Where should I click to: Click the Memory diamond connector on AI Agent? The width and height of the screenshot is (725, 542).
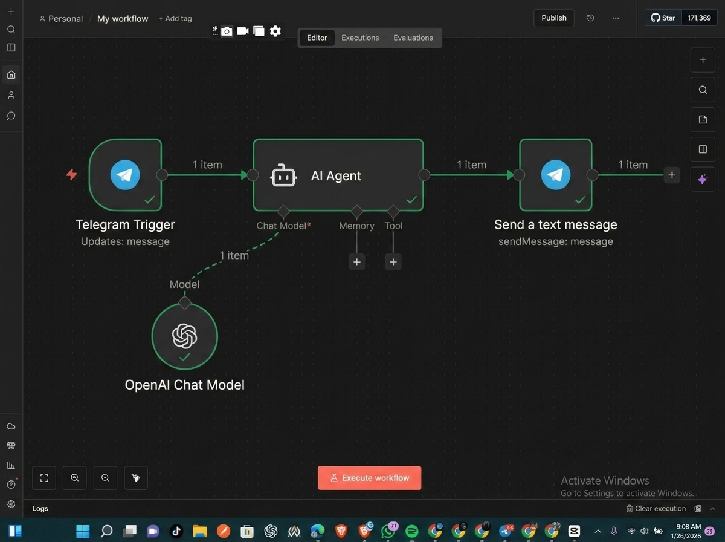pos(356,211)
